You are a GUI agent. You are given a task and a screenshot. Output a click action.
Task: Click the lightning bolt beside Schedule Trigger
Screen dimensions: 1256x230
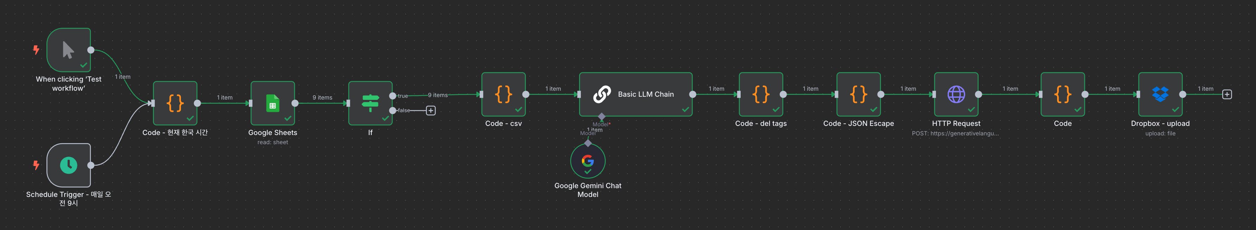click(36, 165)
